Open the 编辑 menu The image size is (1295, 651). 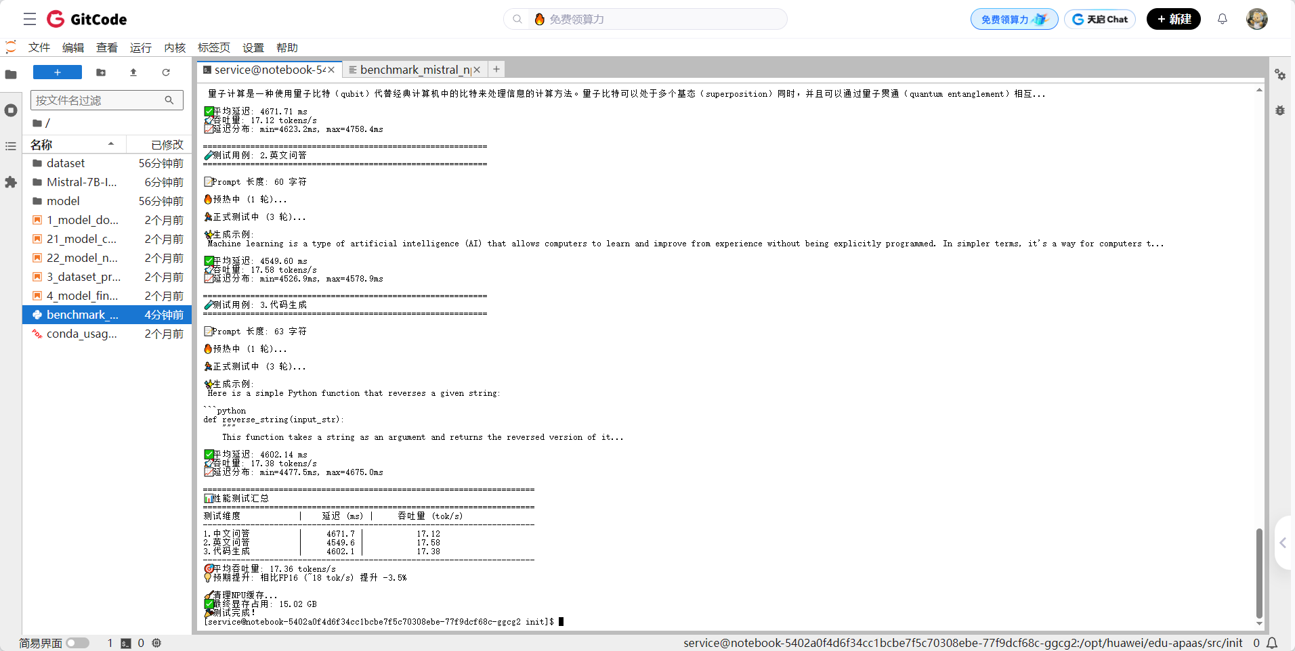coord(73,47)
